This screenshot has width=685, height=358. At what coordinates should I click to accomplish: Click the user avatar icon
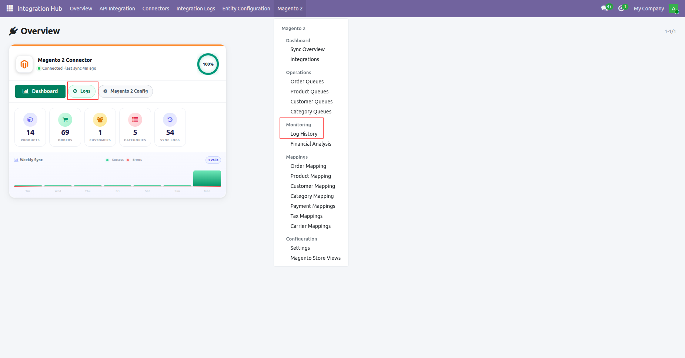(x=674, y=9)
